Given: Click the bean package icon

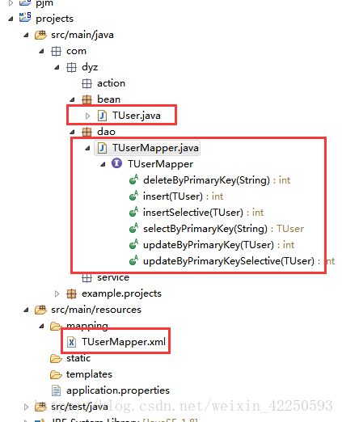Looking at the screenshot, I should (x=87, y=99).
